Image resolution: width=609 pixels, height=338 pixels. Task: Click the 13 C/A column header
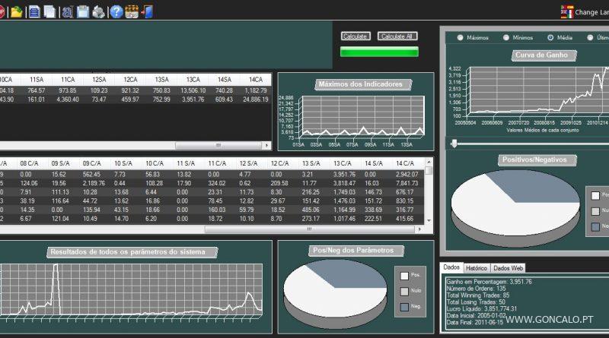point(341,163)
